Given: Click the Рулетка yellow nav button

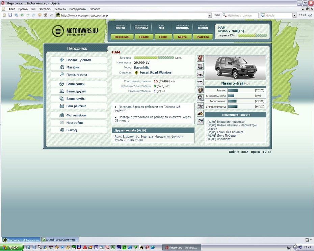Looking at the screenshot, I should tap(203, 37).
